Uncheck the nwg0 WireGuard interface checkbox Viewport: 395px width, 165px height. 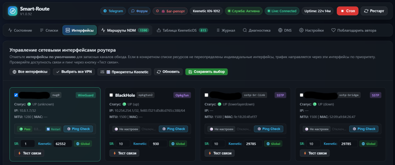(16, 95)
